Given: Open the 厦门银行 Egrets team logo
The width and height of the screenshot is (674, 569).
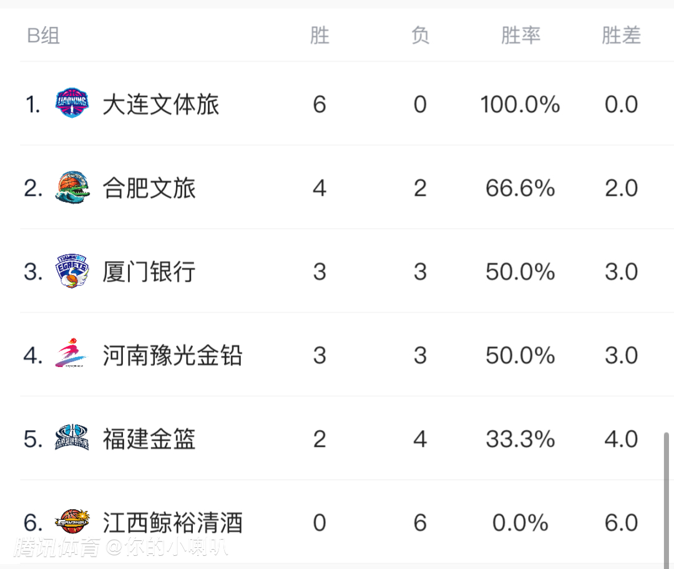Looking at the screenshot, I should pos(72,272).
